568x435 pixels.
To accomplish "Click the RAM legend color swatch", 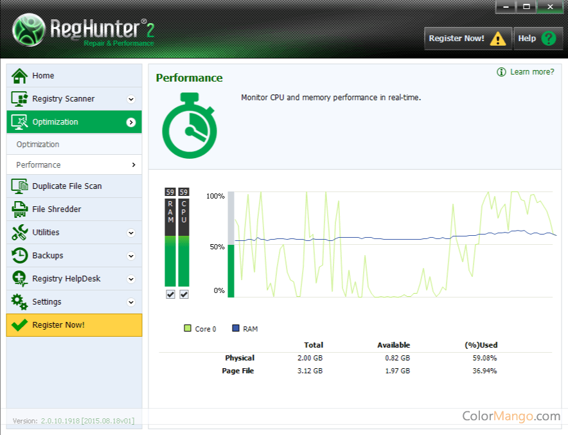I will [235, 328].
